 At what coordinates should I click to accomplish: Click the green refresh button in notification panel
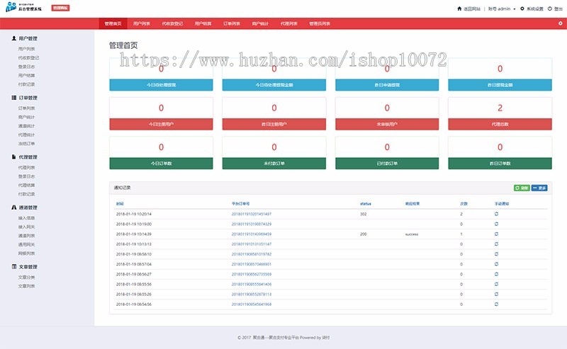coord(522,188)
